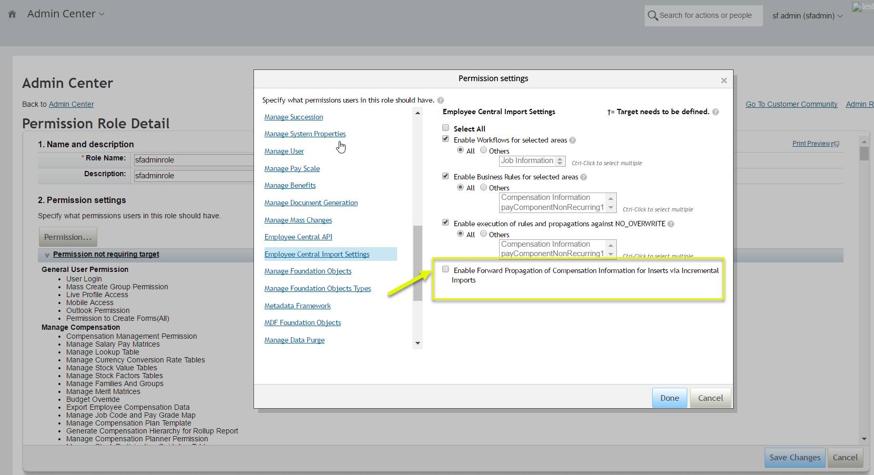874x475 pixels.
Task: Click Save Changes button
Action: (x=795, y=458)
